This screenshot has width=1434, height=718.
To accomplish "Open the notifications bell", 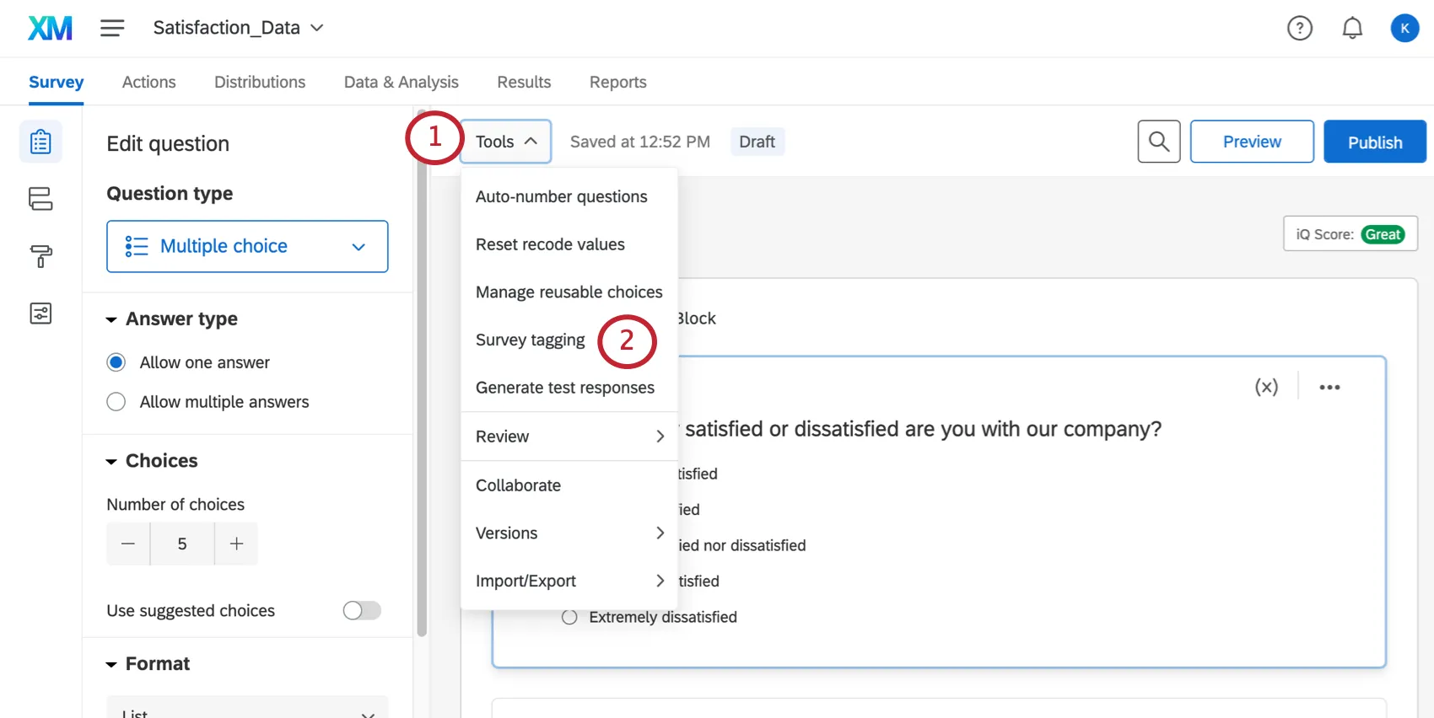I will click(1352, 29).
